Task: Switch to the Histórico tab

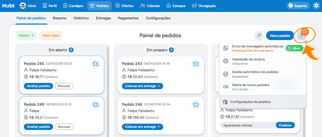Action: tap(81, 18)
